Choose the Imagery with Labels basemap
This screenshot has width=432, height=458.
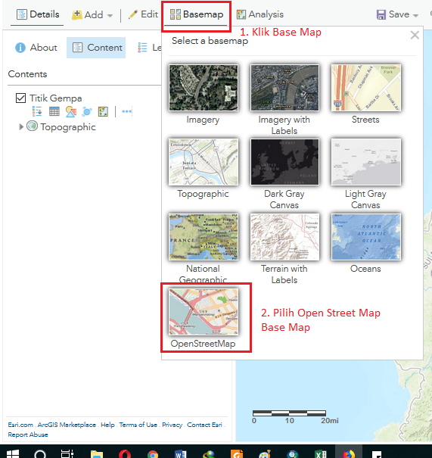coord(284,88)
